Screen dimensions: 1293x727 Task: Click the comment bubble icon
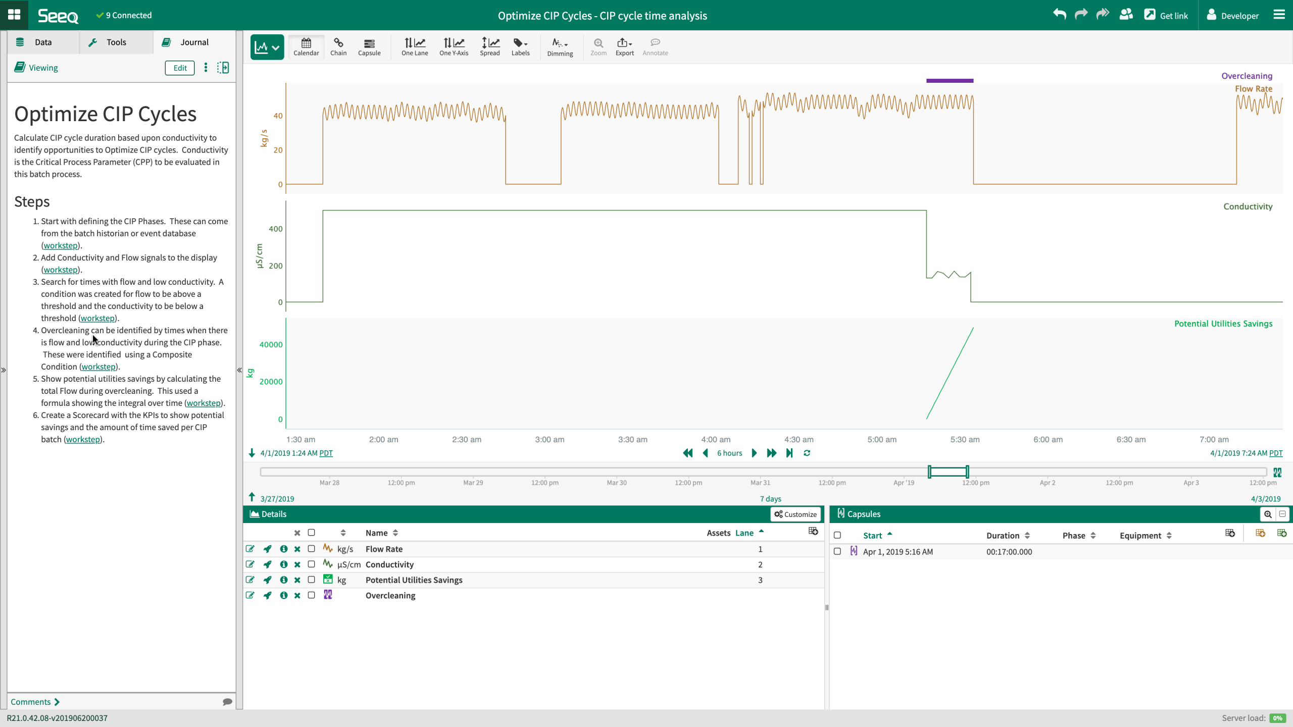(x=227, y=702)
